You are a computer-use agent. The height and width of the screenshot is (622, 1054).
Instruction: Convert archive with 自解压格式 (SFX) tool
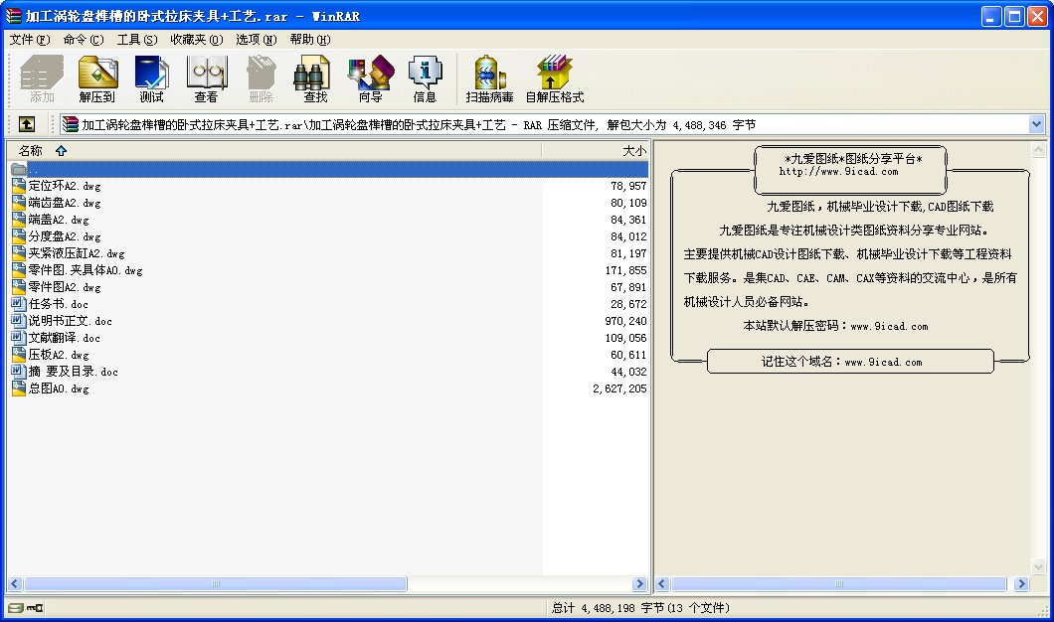point(553,78)
